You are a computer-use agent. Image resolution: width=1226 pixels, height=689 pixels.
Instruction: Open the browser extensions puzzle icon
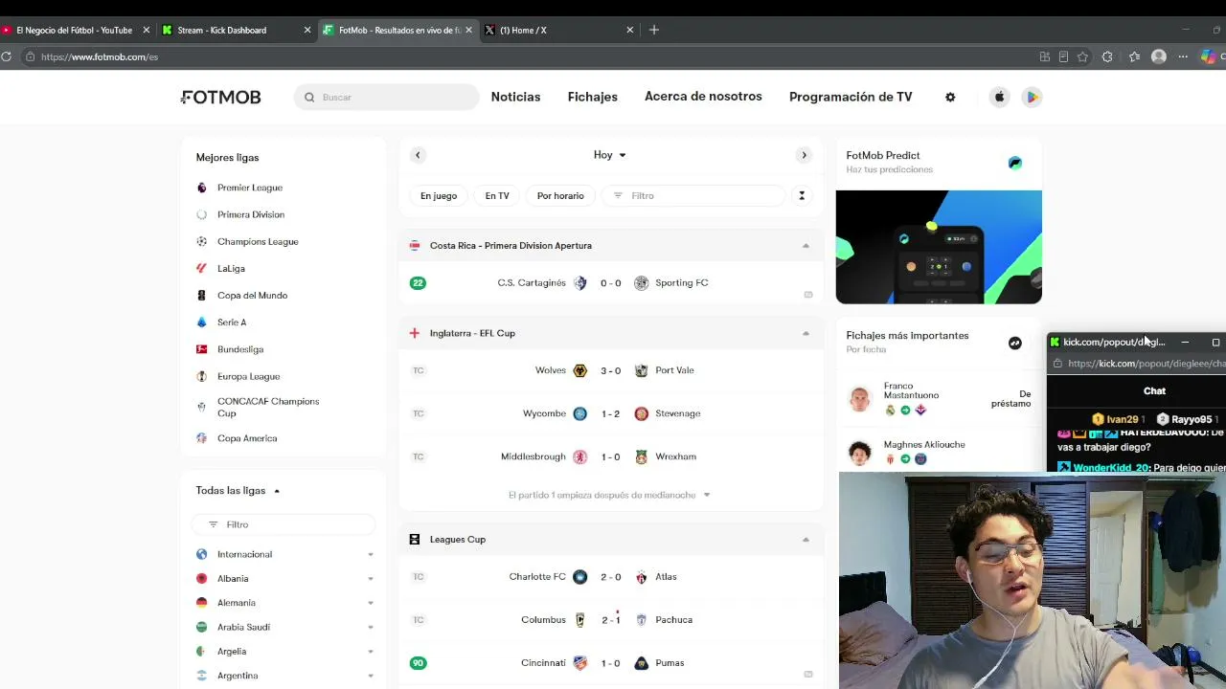(1107, 56)
